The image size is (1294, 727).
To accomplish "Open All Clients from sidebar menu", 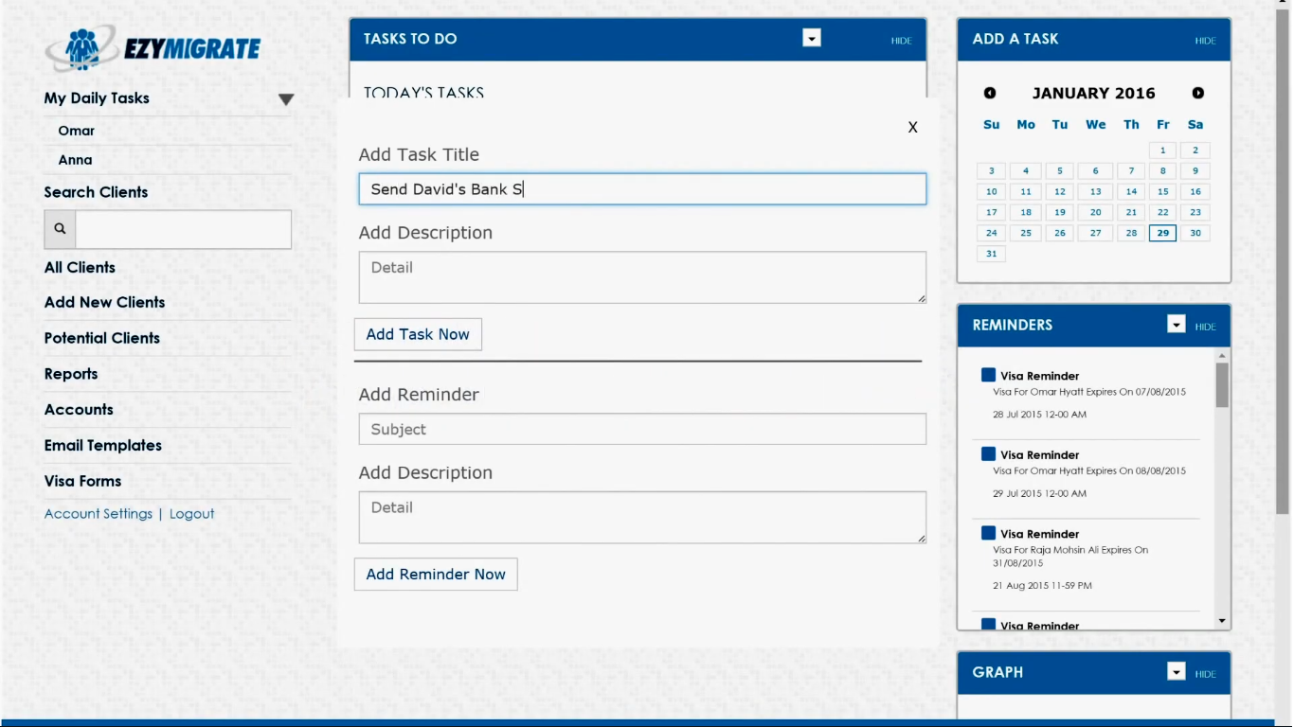I will pyautogui.click(x=80, y=268).
